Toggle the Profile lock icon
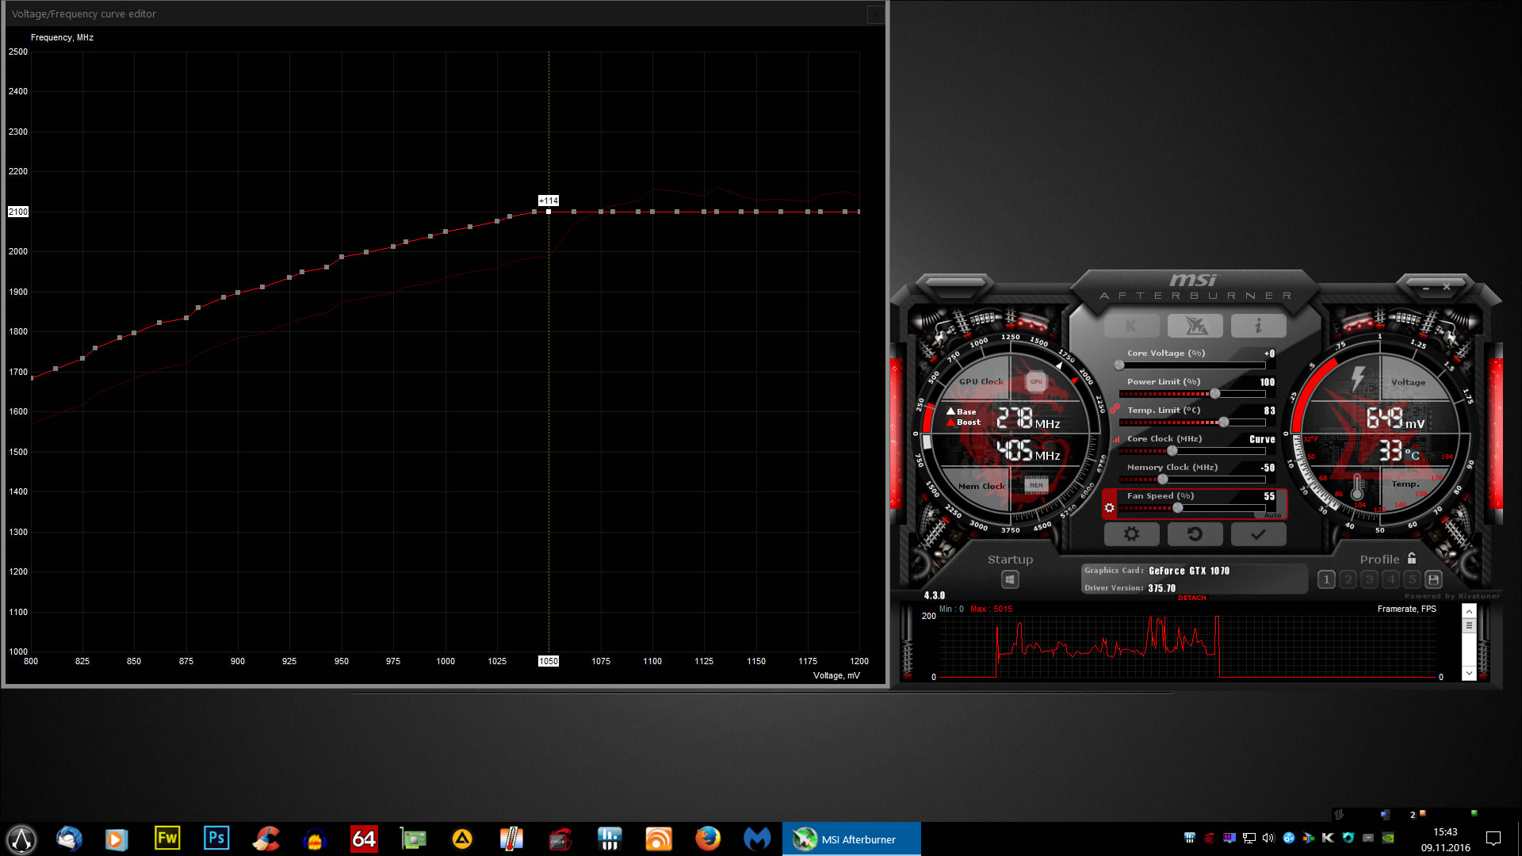The image size is (1522, 856). (x=1412, y=559)
